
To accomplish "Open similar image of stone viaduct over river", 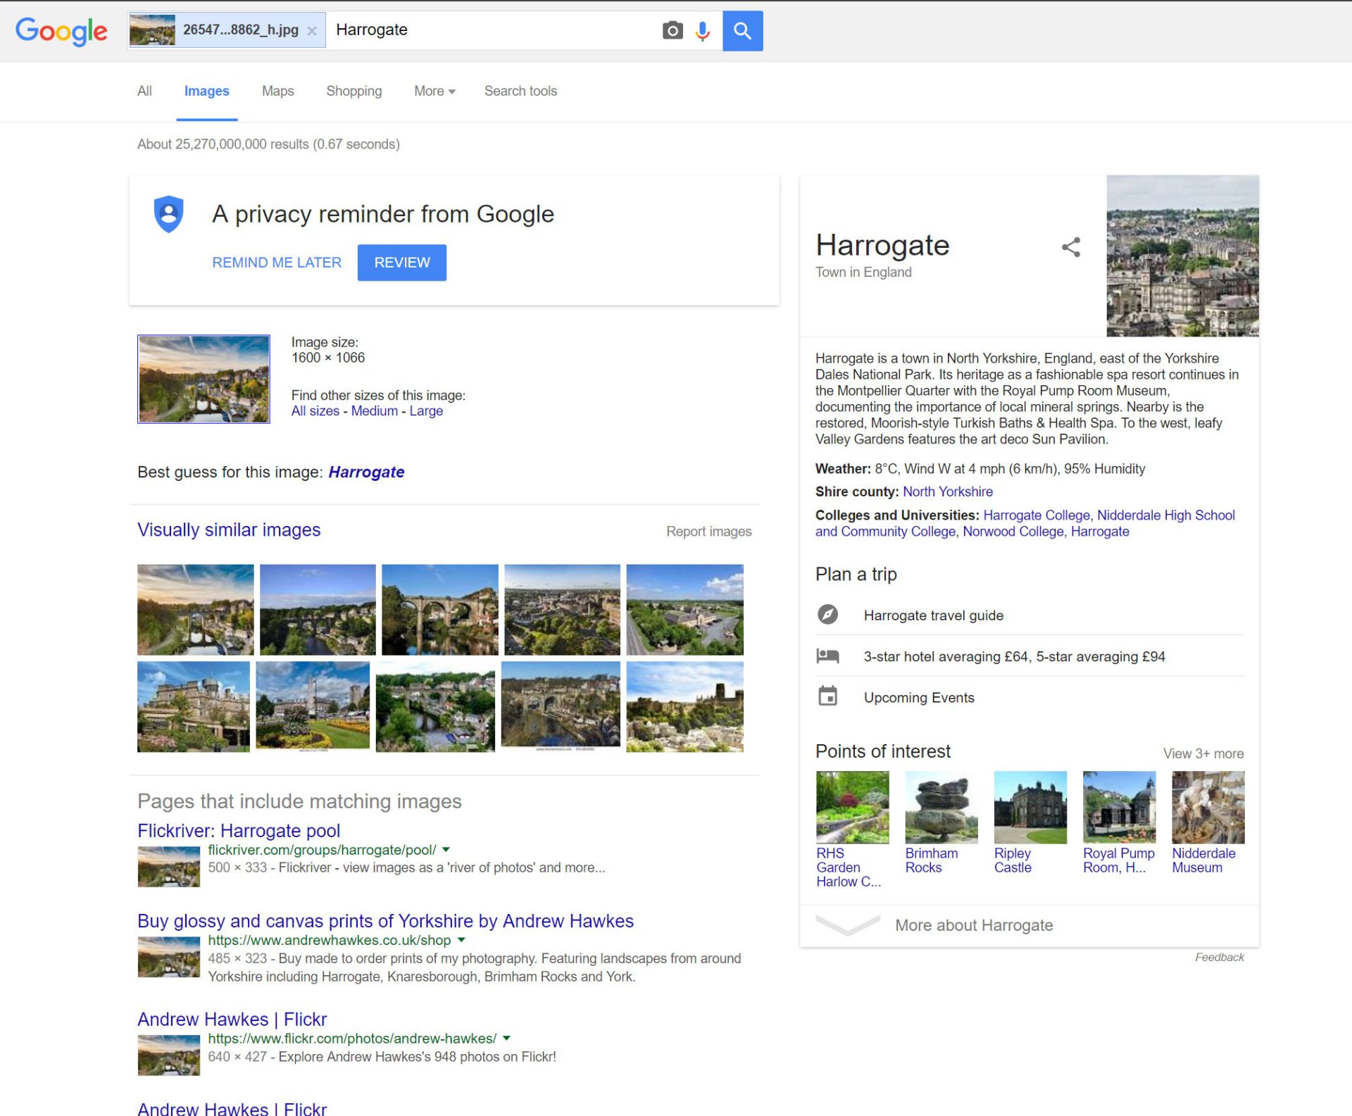I will pyautogui.click(x=439, y=610).
